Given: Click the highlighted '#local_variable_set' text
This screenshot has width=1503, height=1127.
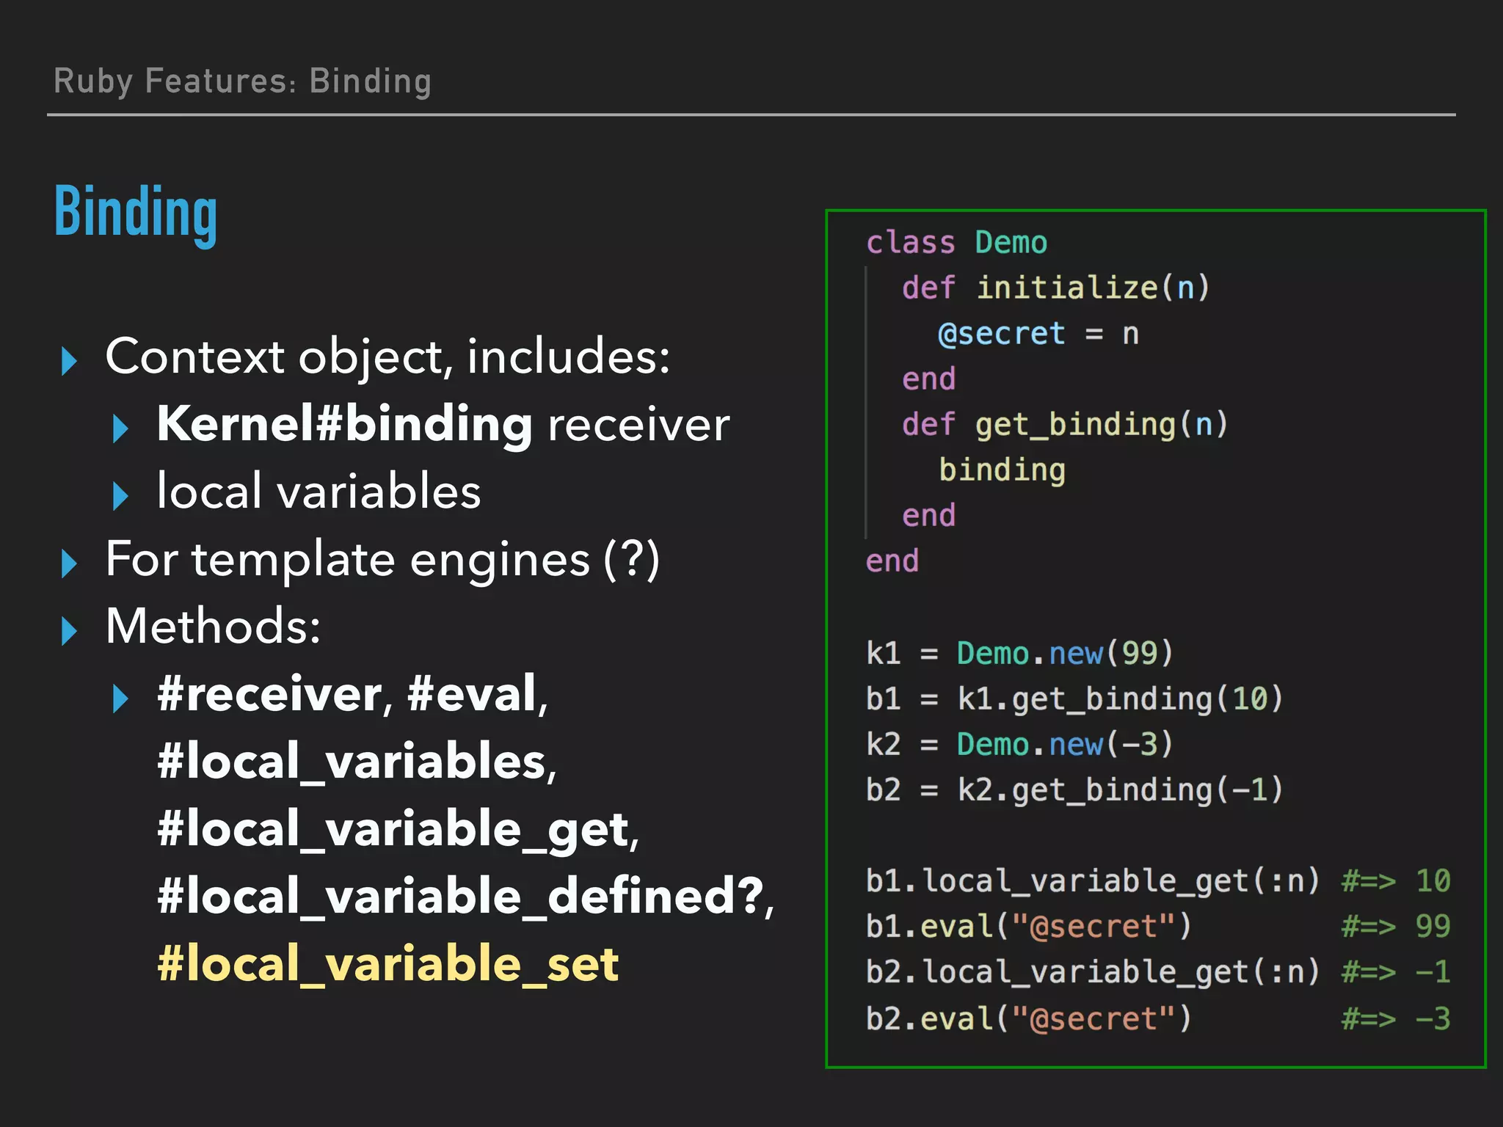Looking at the screenshot, I should 388,963.
